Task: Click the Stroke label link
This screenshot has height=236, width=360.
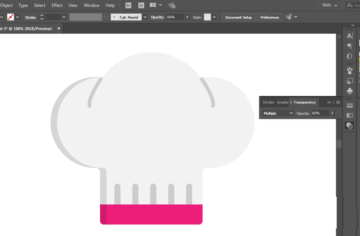Action: (31, 17)
